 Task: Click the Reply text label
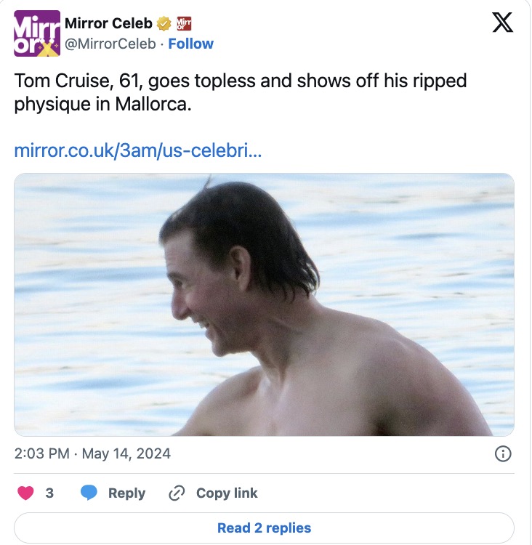(126, 493)
